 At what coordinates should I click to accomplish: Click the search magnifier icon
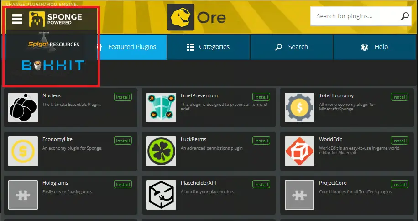(404, 16)
